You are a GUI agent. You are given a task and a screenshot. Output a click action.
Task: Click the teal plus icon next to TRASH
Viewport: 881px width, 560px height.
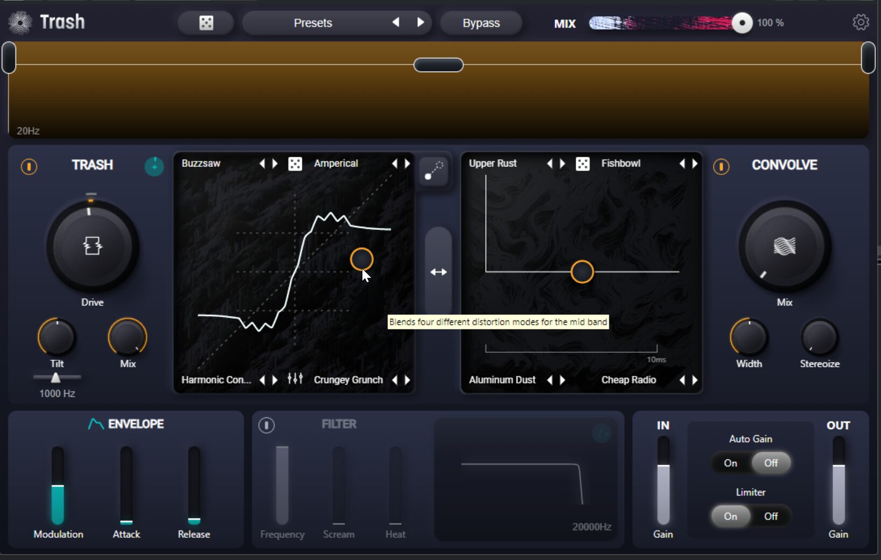click(154, 166)
